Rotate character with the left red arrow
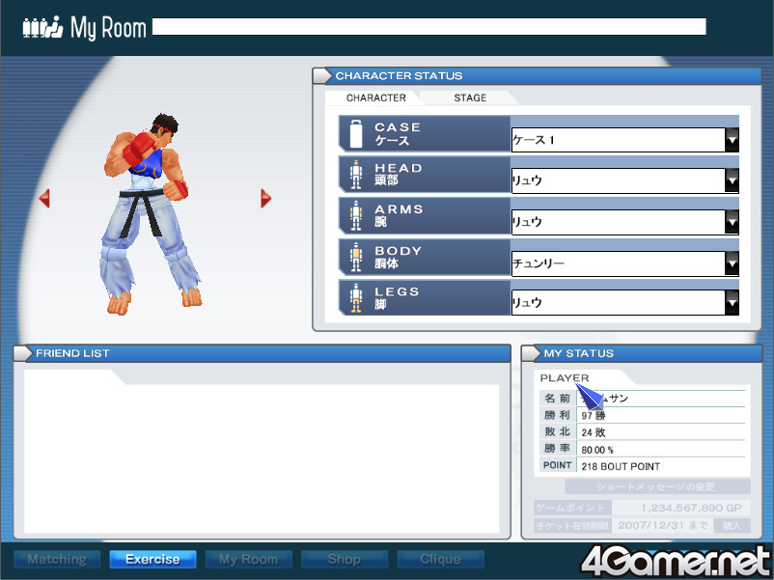 click(x=44, y=199)
